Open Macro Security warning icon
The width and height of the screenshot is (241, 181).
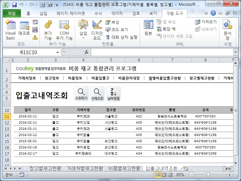[x=35, y=37]
